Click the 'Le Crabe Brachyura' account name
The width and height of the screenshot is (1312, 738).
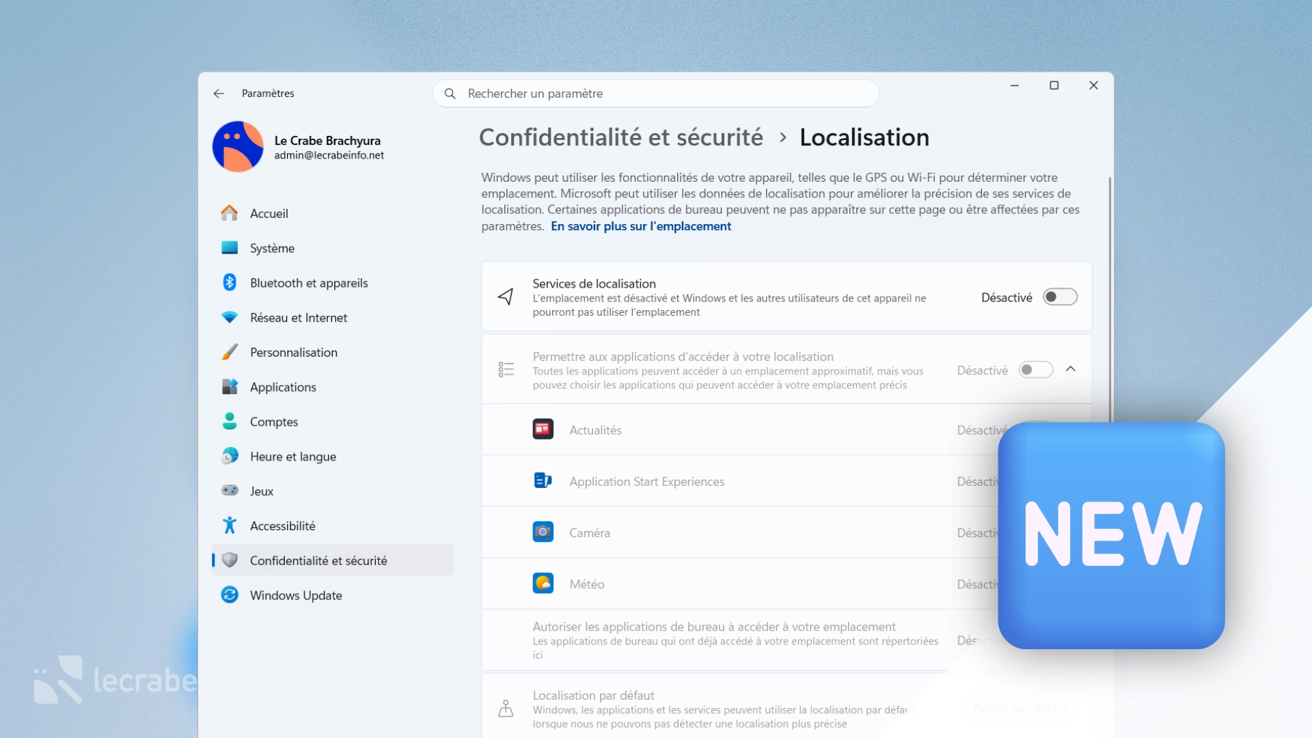click(x=327, y=140)
